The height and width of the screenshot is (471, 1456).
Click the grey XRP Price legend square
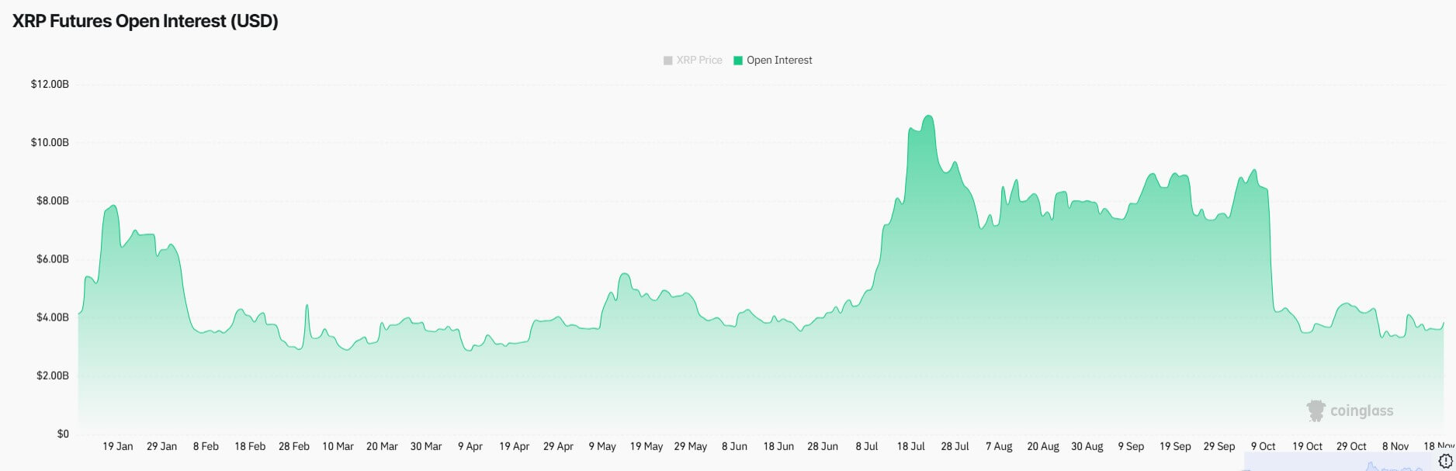[667, 61]
